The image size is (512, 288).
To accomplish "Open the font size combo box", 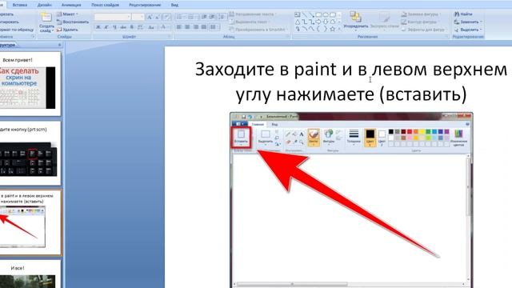I will click(x=138, y=17).
